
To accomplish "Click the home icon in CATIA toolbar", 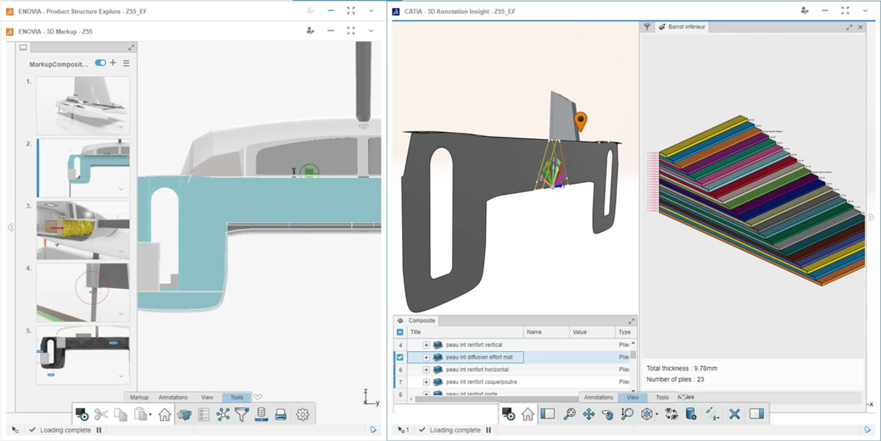I will click(x=528, y=414).
